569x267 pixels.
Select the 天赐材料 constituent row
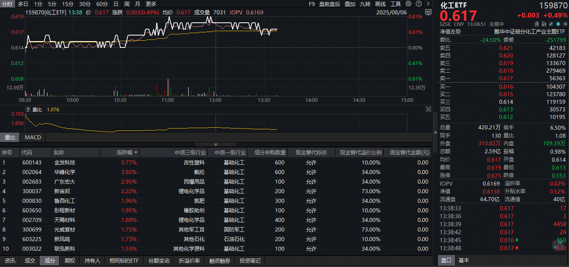coord(216,220)
